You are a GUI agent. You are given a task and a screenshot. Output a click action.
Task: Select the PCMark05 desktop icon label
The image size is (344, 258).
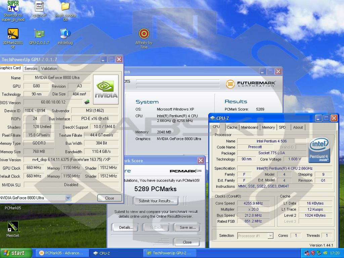click(13, 208)
